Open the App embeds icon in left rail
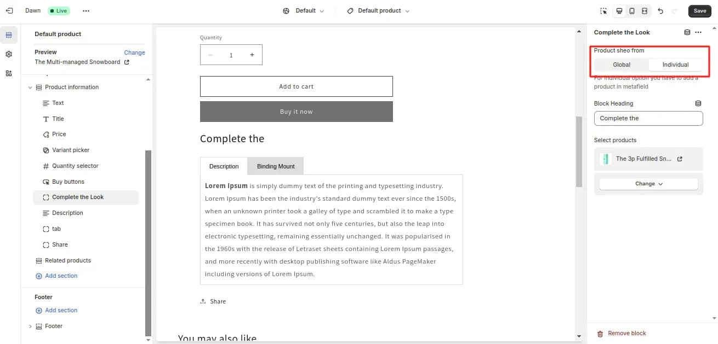Image resolution: width=718 pixels, height=344 pixels. coord(9,73)
